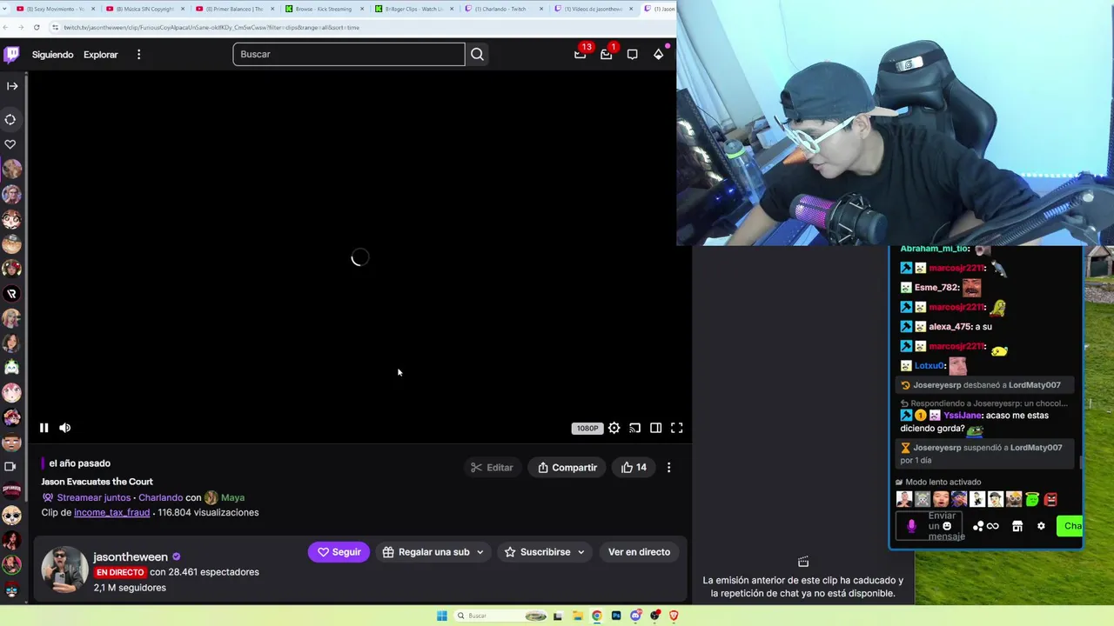1114x626 pixels.
Task: Open whispers chat bubble icon
Action: [x=632, y=54]
